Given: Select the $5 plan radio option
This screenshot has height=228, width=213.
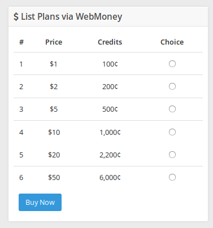Looking at the screenshot, I should (x=172, y=109).
